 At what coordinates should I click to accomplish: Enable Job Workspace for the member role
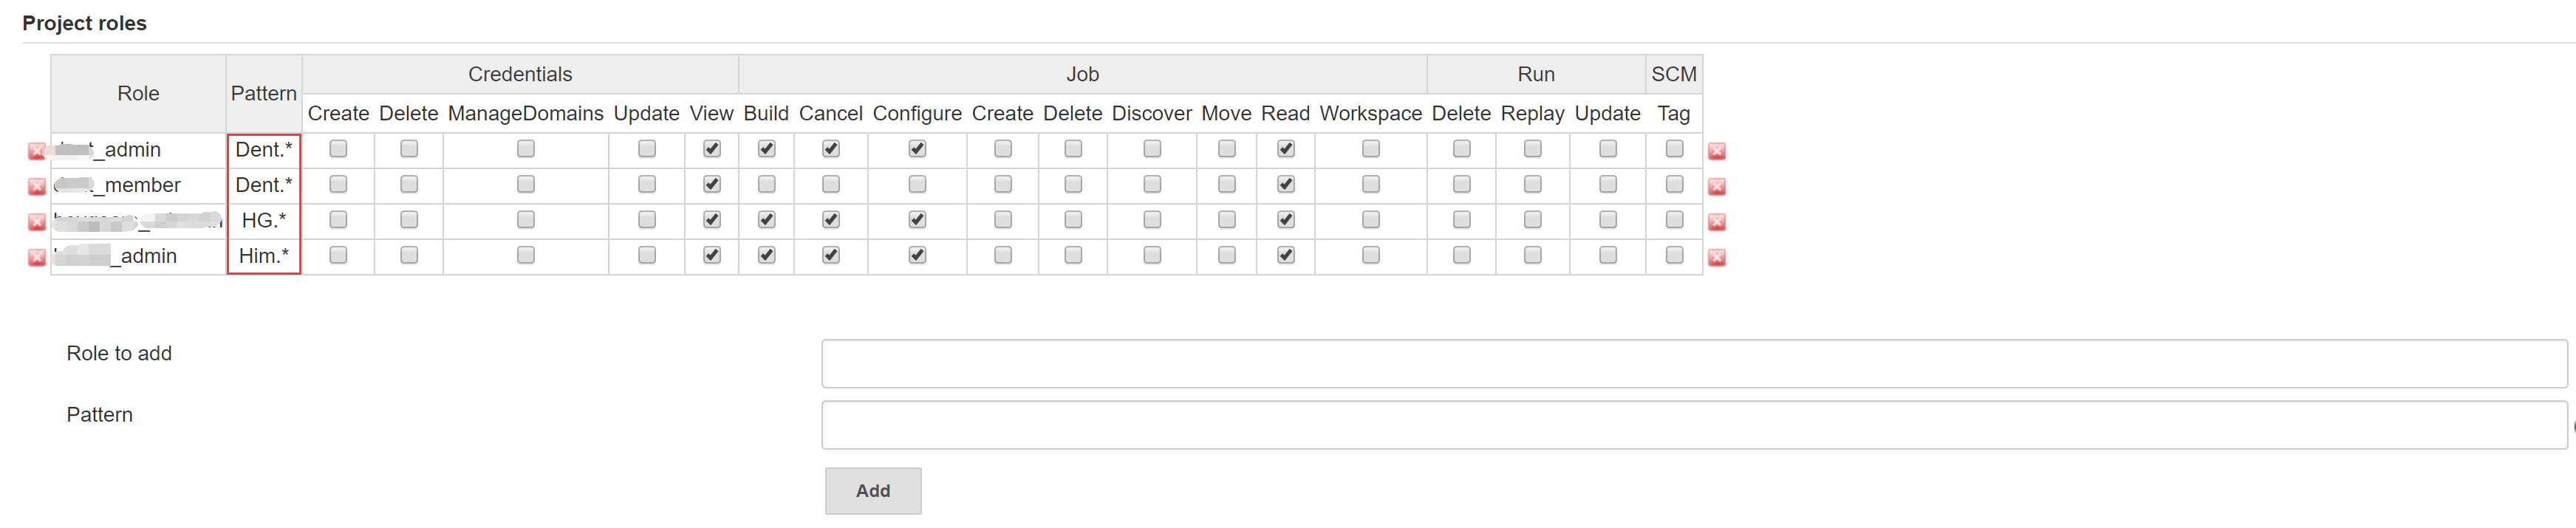tap(1370, 184)
